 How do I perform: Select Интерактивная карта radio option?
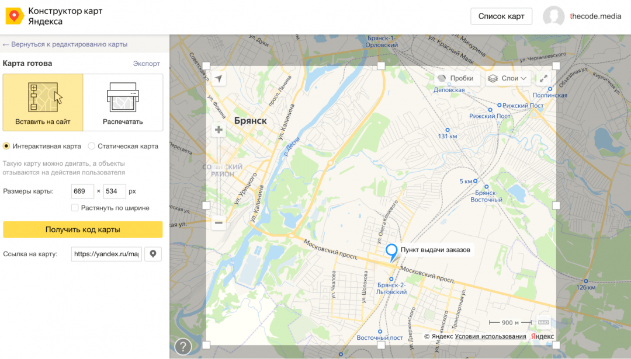point(6,146)
